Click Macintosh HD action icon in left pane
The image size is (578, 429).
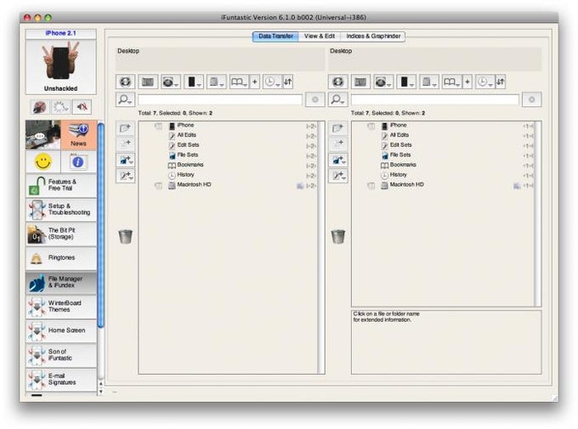(x=300, y=186)
